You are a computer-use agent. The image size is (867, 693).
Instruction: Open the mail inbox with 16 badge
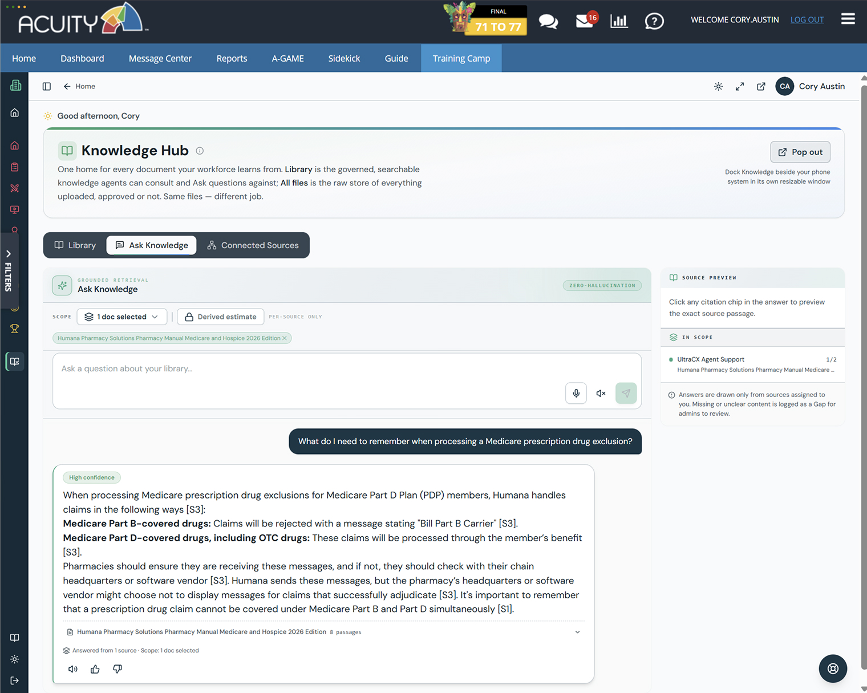pyautogui.click(x=586, y=21)
